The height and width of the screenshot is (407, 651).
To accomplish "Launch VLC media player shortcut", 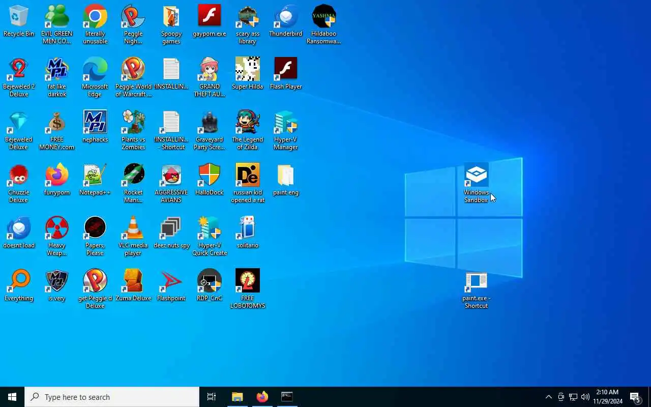I will 133,236.
